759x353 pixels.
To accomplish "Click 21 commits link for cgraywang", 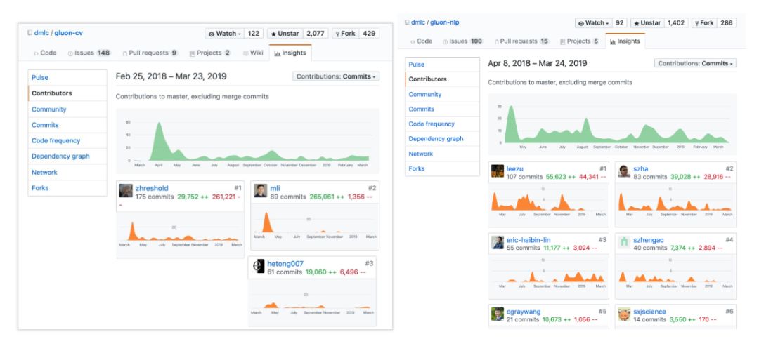I will [x=523, y=319].
